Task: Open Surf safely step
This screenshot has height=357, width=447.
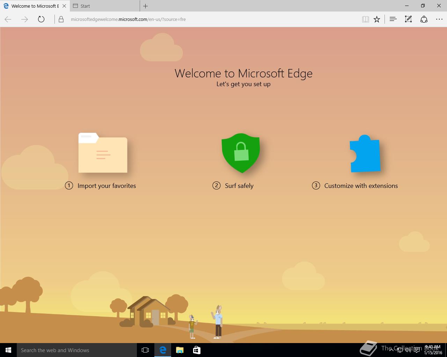Action: (x=233, y=186)
